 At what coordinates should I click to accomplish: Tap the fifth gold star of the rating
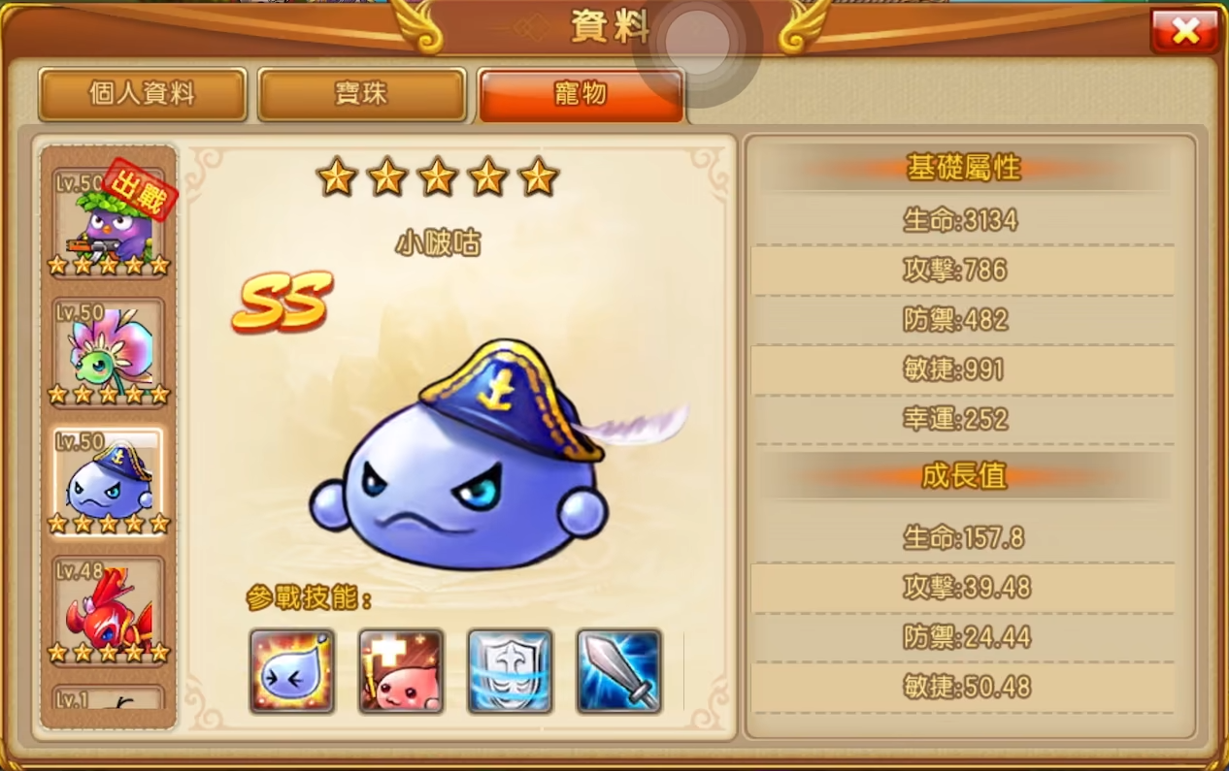point(538,177)
